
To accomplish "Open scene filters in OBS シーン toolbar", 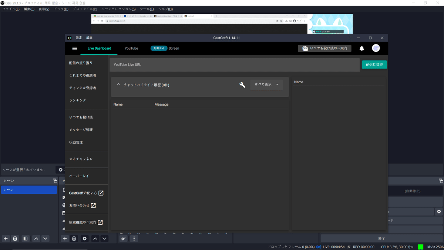I will [x=25, y=239].
